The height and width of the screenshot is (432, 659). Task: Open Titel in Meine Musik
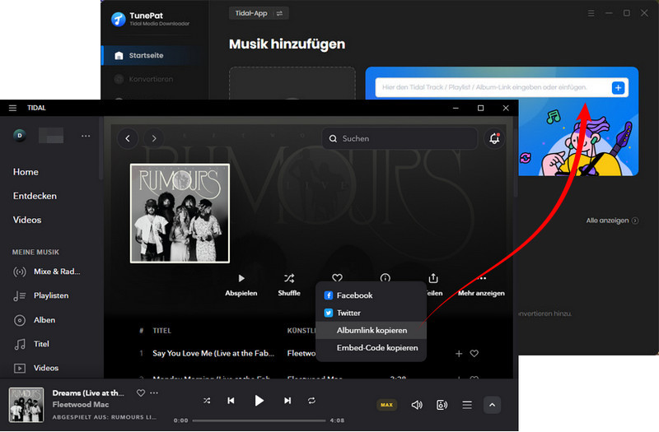click(x=31, y=344)
